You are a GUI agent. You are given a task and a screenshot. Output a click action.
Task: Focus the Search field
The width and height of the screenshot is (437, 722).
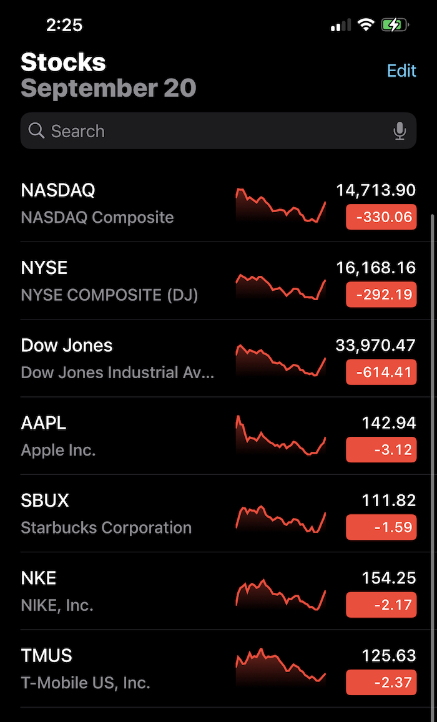[x=219, y=131]
